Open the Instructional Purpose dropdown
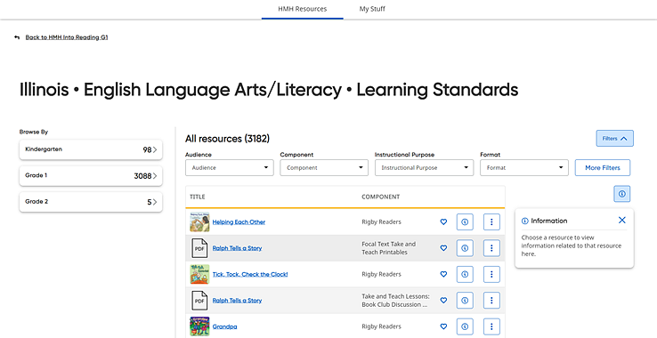Viewport: 657px width, 338px height. click(424, 167)
